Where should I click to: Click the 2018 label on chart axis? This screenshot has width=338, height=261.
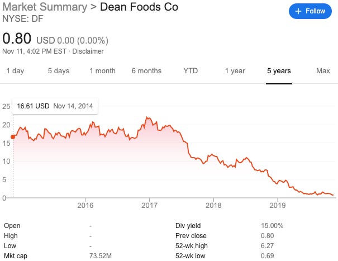pyautogui.click(x=213, y=206)
